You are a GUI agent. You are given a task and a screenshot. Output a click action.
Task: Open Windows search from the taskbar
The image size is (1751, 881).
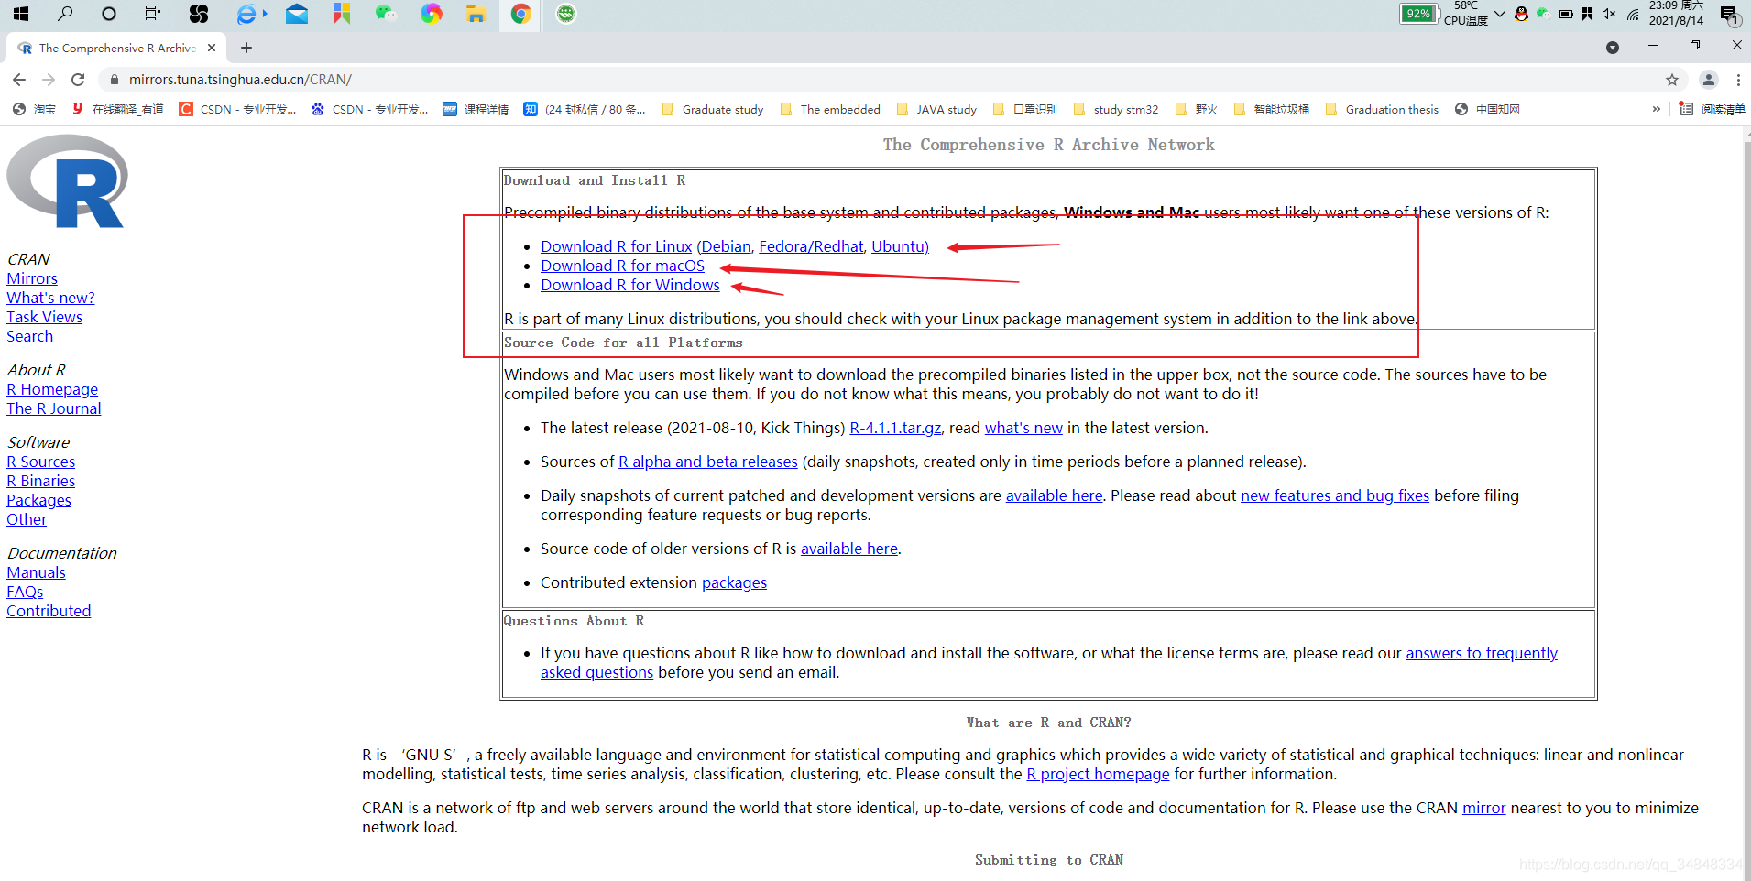(65, 14)
